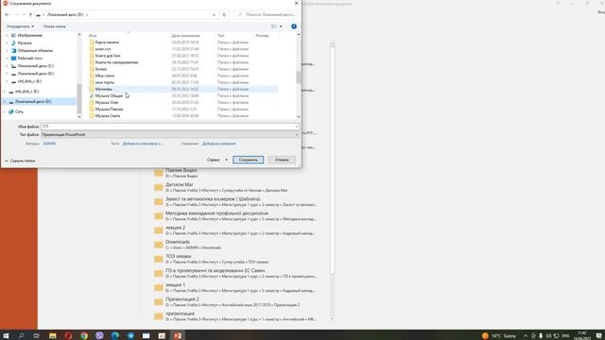This screenshot has height=340, width=605.
Task: Select the Музыка Олег folder
Action: click(107, 103)
